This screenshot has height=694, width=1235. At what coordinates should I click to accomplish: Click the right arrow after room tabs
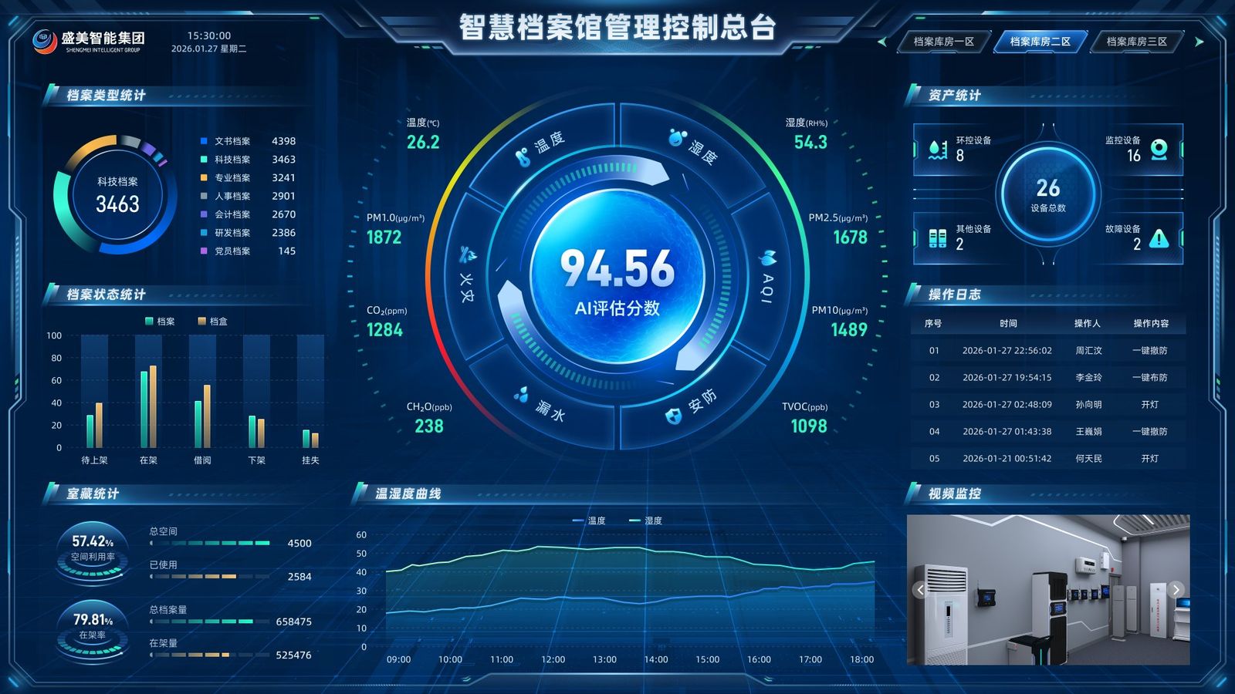(1199, 42)
